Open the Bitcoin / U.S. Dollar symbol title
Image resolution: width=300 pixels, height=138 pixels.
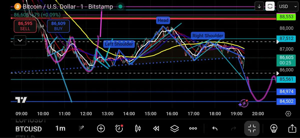click(x=68, y=6)
